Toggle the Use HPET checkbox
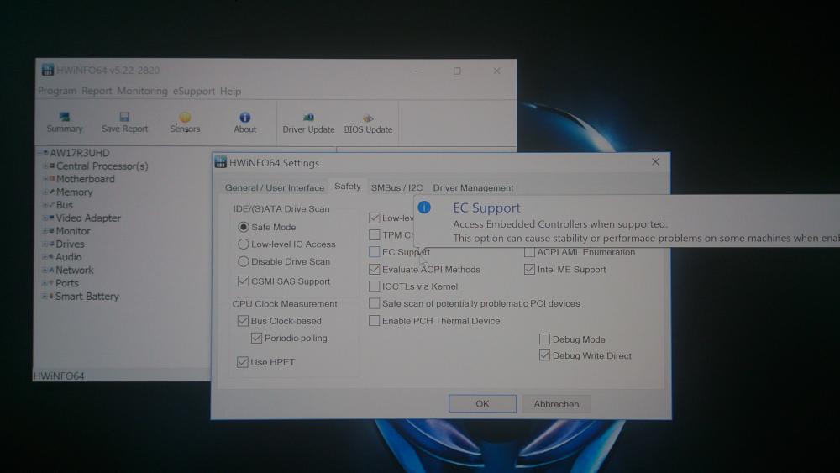The width and height of the screenshot is (840, 473). pos(243,362)
